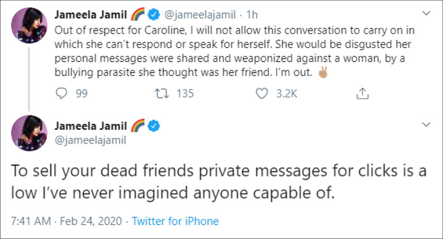Click the reply speech bubble icon

(62, 94)
